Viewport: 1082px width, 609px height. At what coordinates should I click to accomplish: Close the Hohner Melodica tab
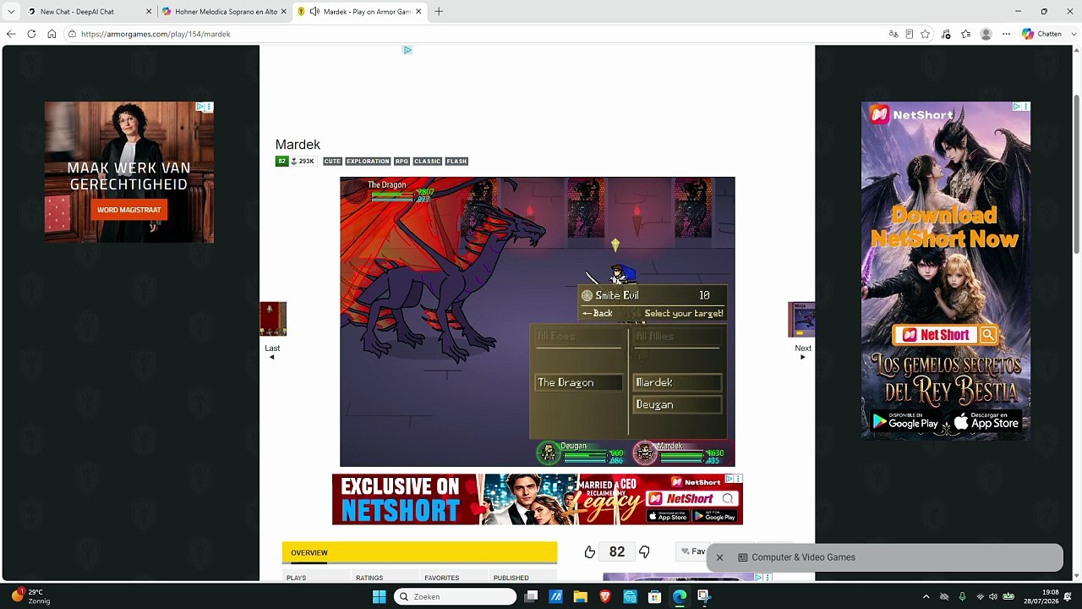[284, 12]
